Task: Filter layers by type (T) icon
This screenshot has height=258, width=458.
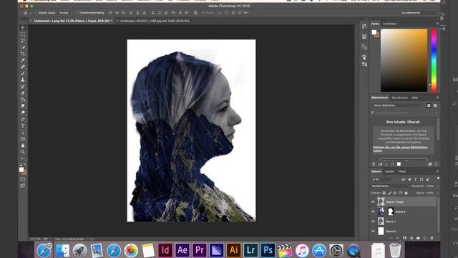Action: [415, 179]
